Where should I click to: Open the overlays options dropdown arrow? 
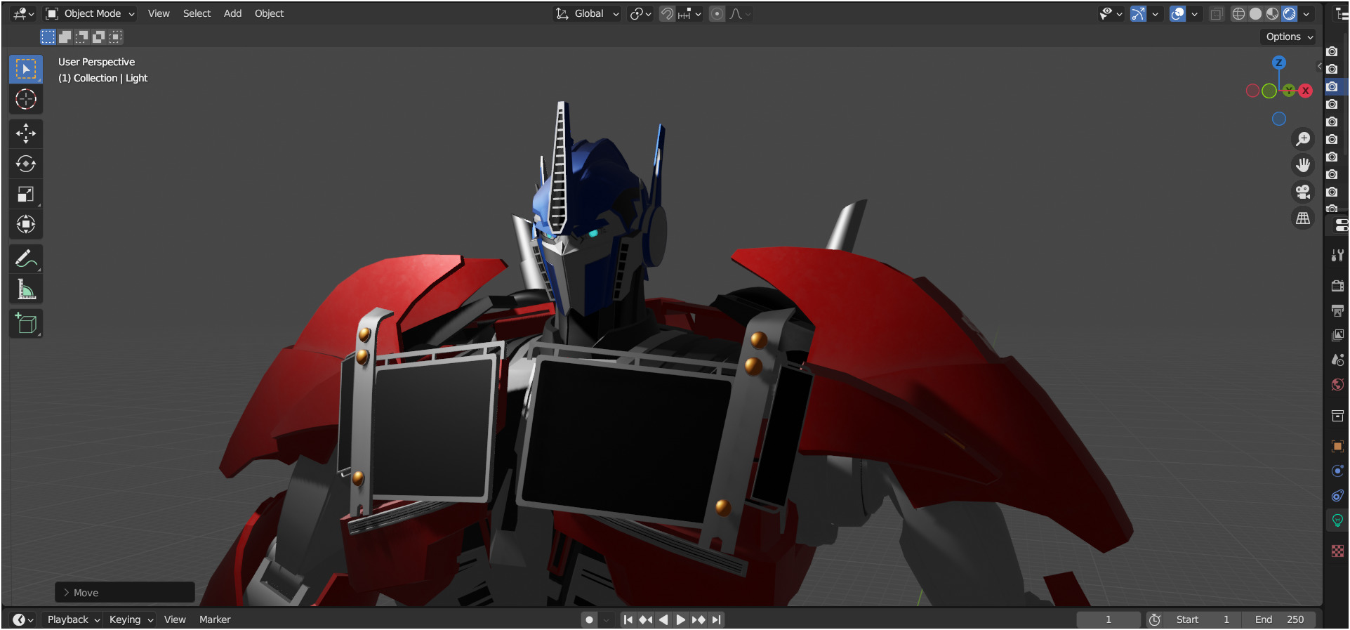[1194, 13]
